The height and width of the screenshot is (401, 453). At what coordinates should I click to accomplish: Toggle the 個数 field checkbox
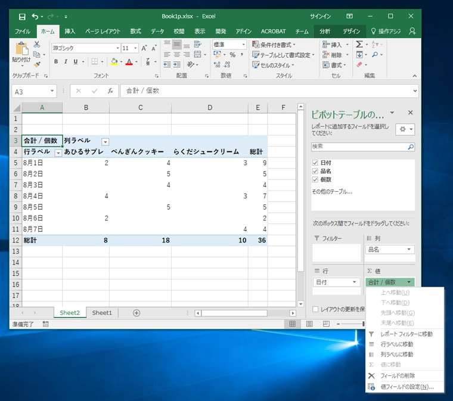pos(315,179)
